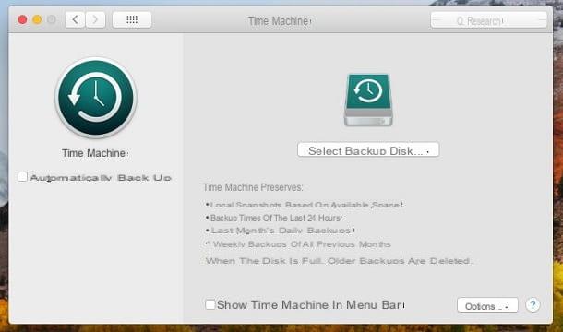Screen dimensions: 563x332
Task: Click into the Research search field
Action: 488,20
